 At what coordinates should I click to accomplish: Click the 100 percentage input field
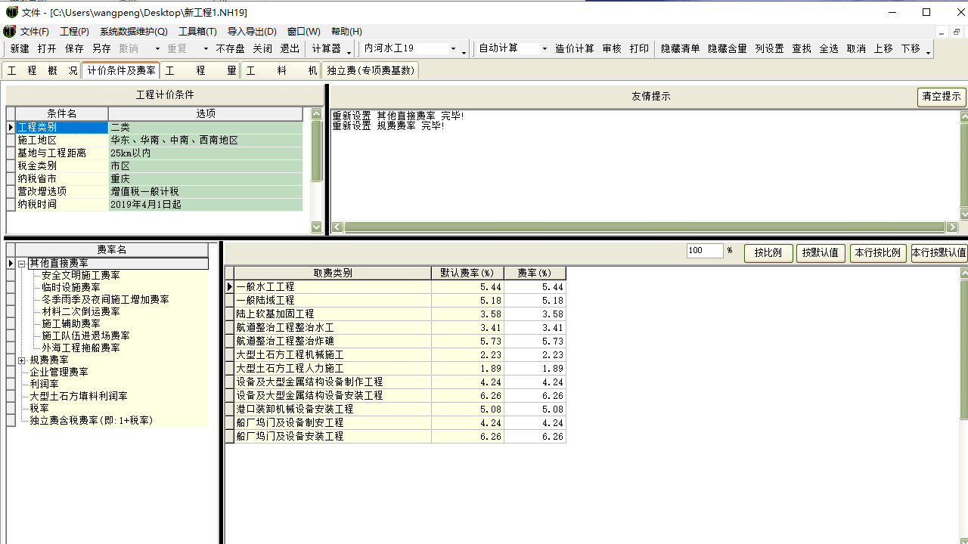(x=704, y=250)
